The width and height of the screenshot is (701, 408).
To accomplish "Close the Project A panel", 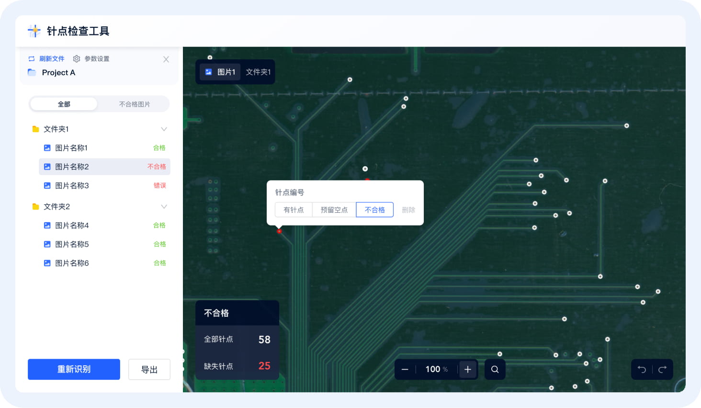I will click(166, 59).
